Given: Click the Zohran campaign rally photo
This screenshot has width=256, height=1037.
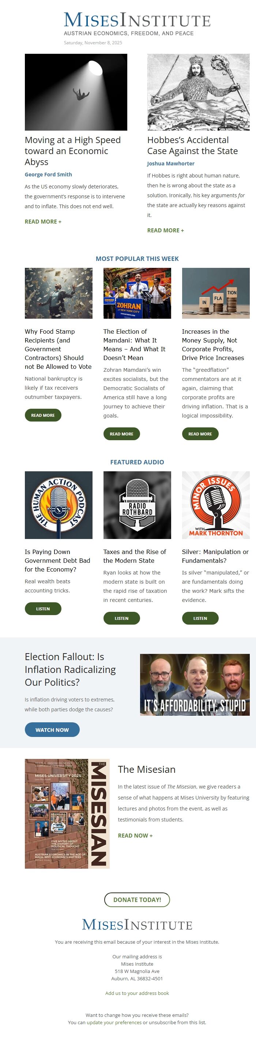Looking at the screenshot, I should tap(137, 293).
